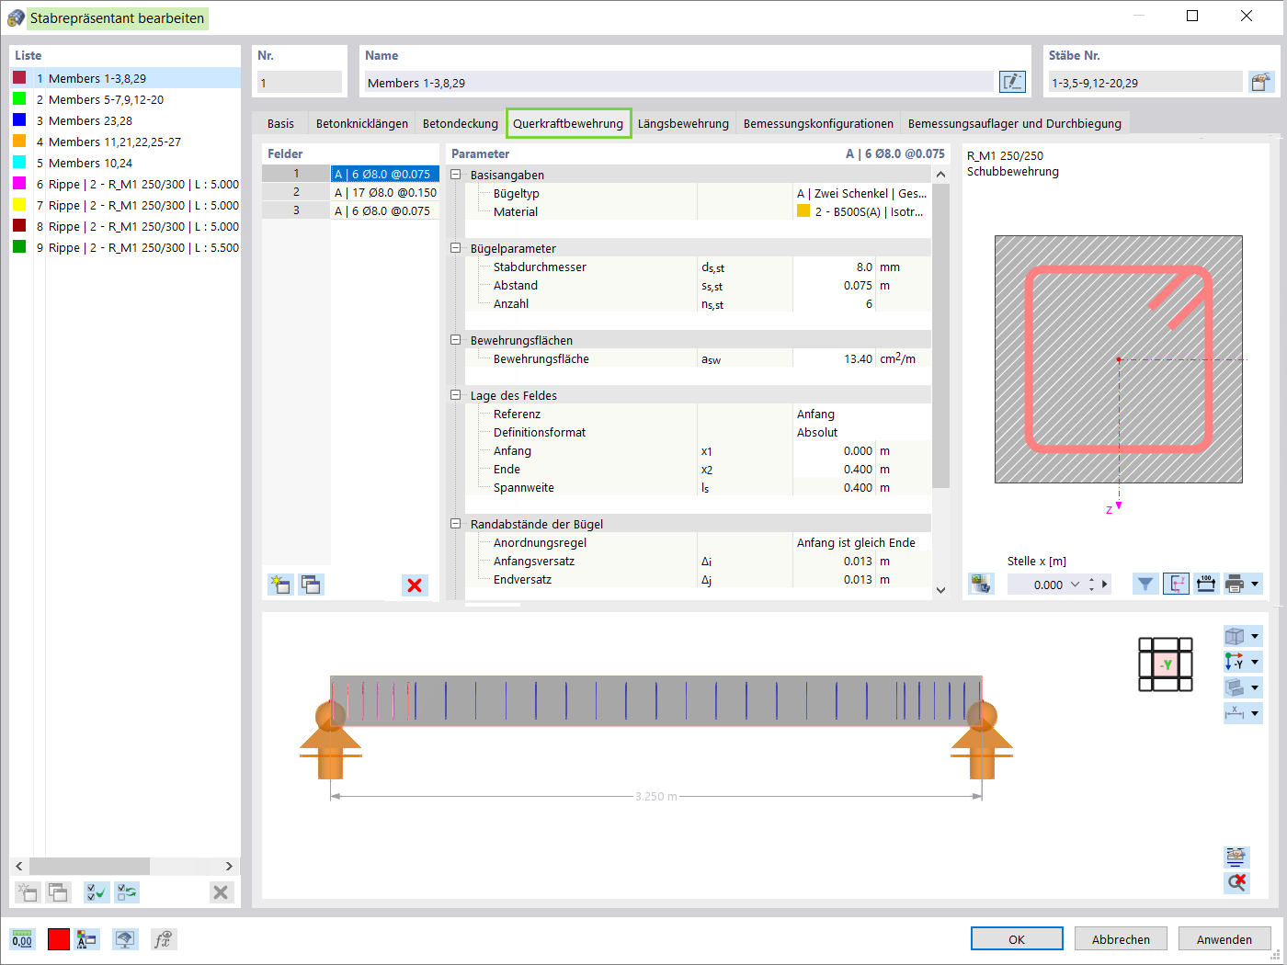This screenshot has height=965, width=1287.
Task: Open the Bemessungskonfigurationen tab
Action: 818,123
